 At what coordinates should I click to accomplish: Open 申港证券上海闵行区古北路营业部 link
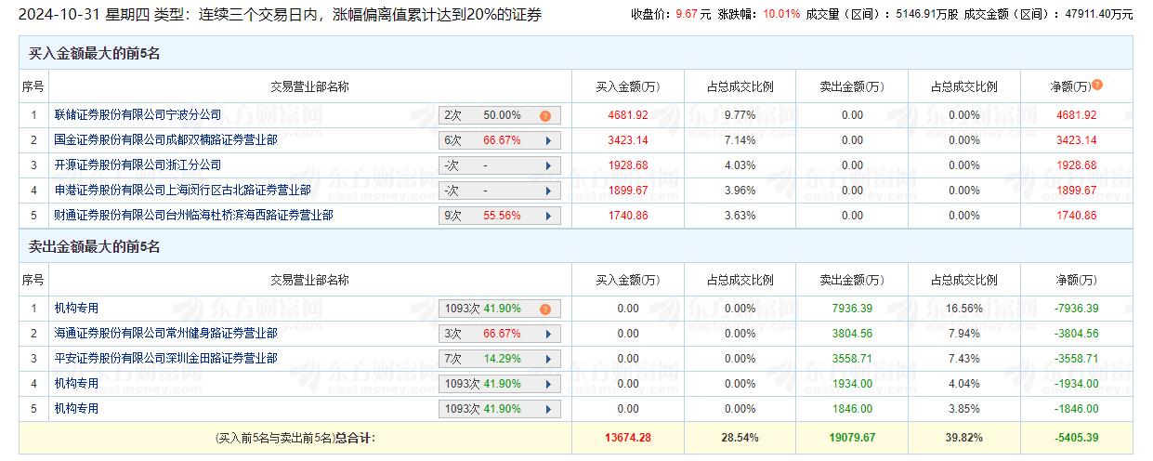coord(182,191)
